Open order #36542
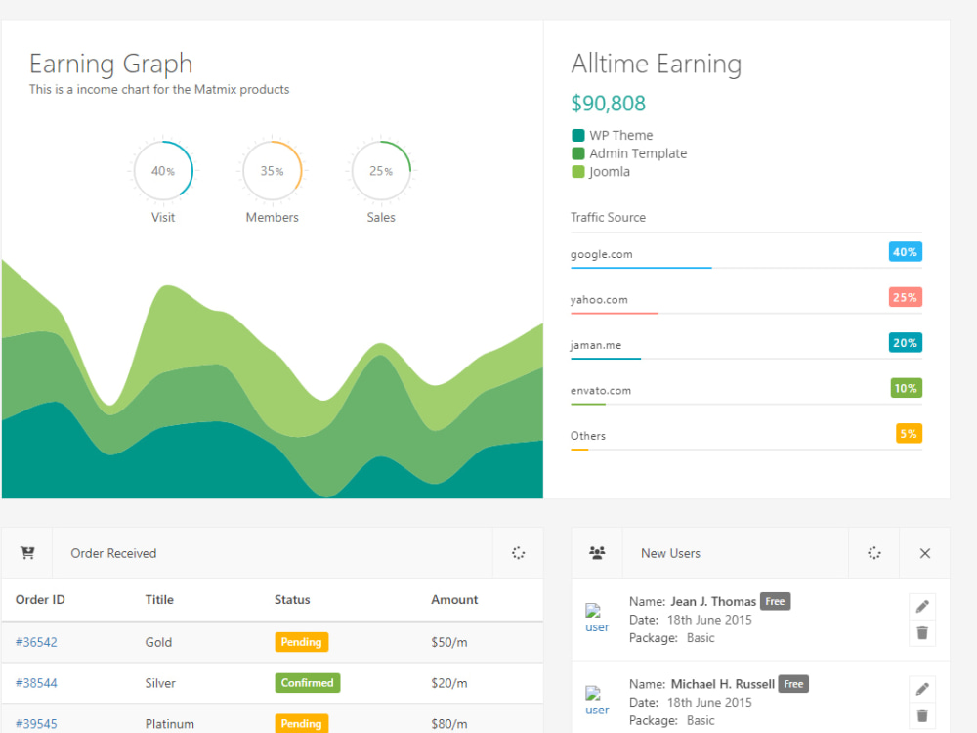The image size is (977, 733). pos(36,642)
